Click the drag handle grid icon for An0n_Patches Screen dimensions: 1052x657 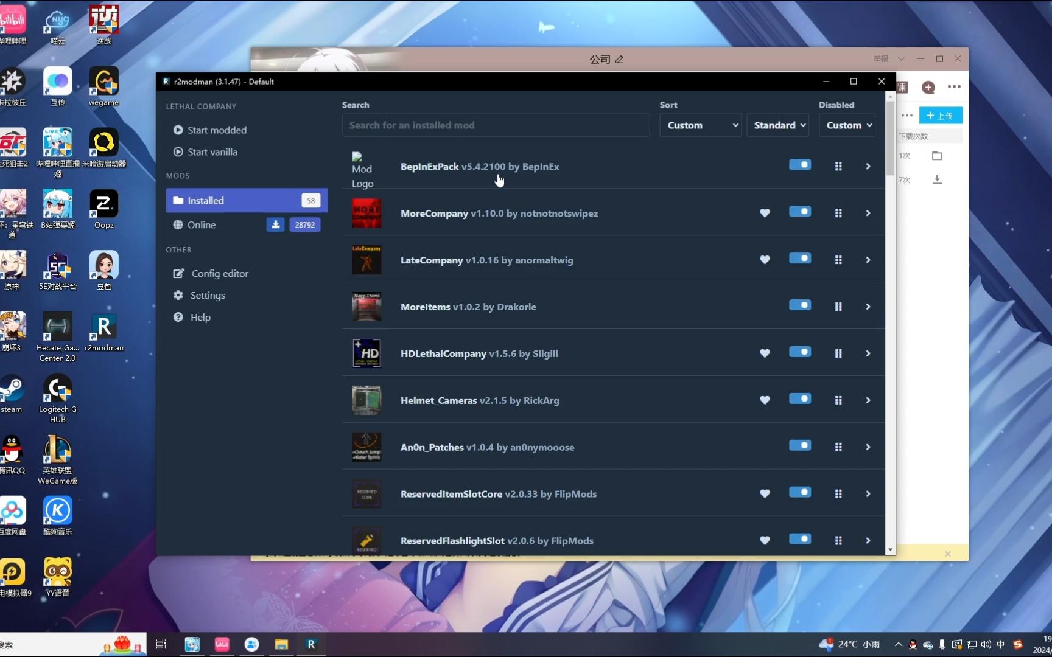click(x=838, y=447)
